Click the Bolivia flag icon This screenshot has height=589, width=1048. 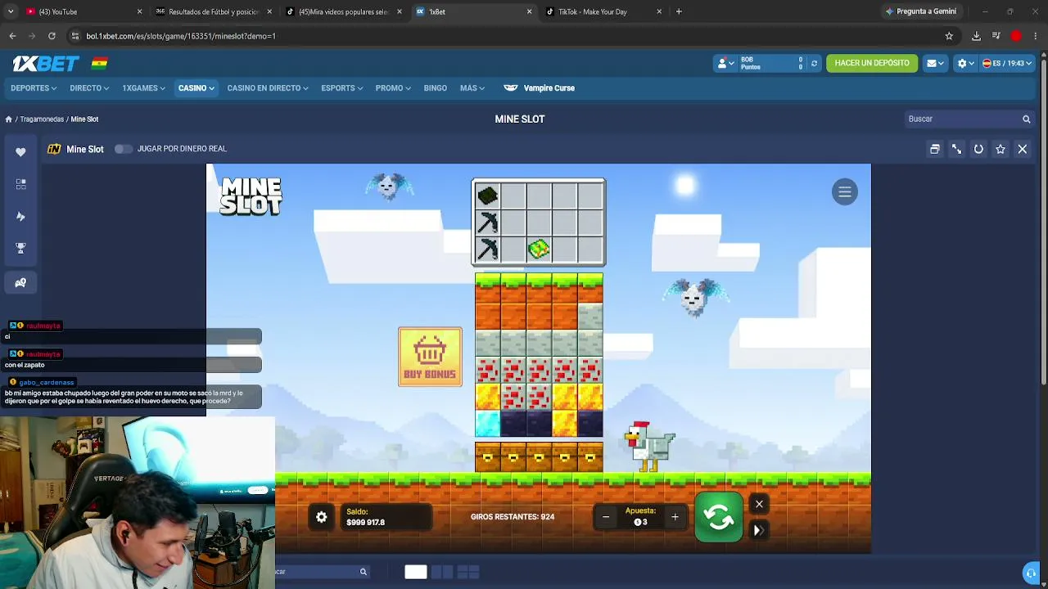point(99,63)
